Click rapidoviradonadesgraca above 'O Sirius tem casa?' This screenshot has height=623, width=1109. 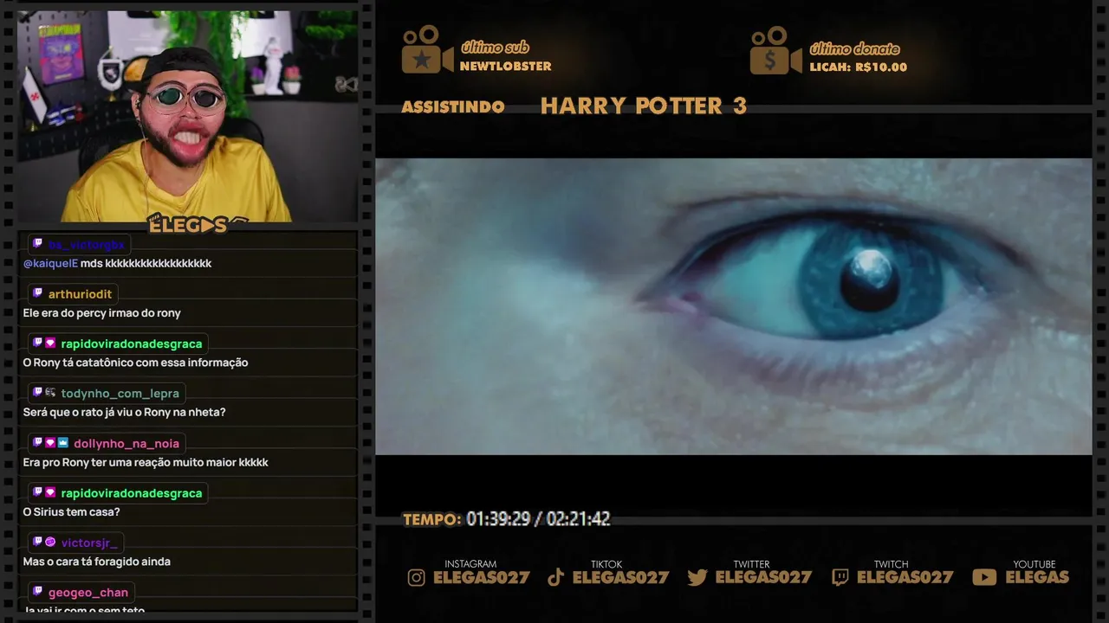(x=132, y=493)
